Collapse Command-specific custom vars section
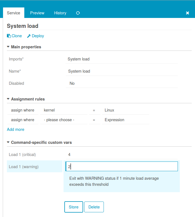Screen dimensions: 195x217 (x=39, y=142)
